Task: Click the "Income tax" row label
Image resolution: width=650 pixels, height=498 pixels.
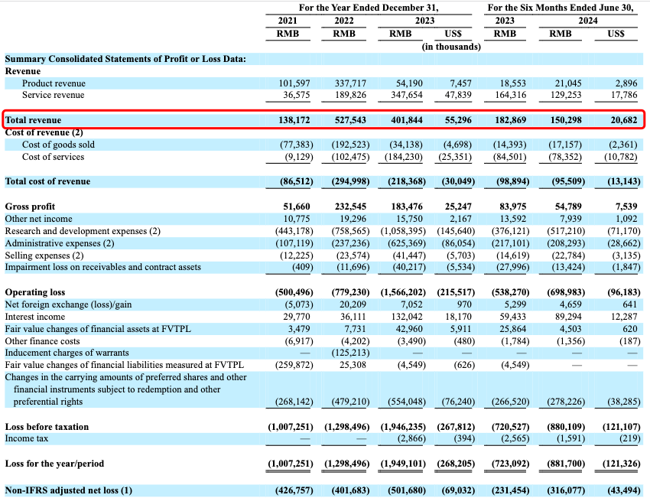Action: pos(27,438)
